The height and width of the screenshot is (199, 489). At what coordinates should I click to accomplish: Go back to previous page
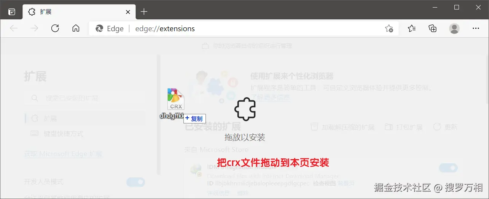(14, 28)
